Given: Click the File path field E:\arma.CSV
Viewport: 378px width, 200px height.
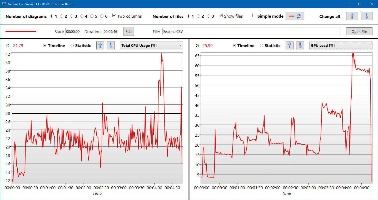Looking at the screenshot, I should 252,32.
